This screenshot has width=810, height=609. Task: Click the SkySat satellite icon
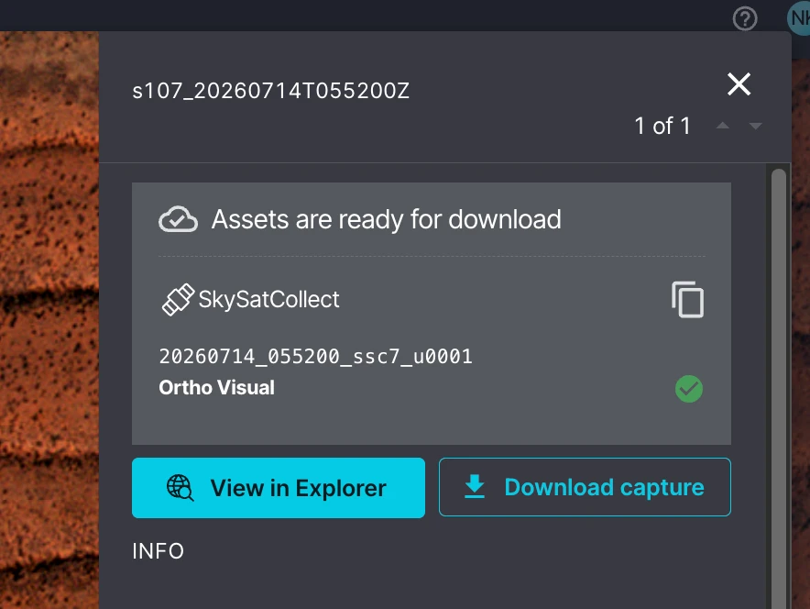point(178,299)
